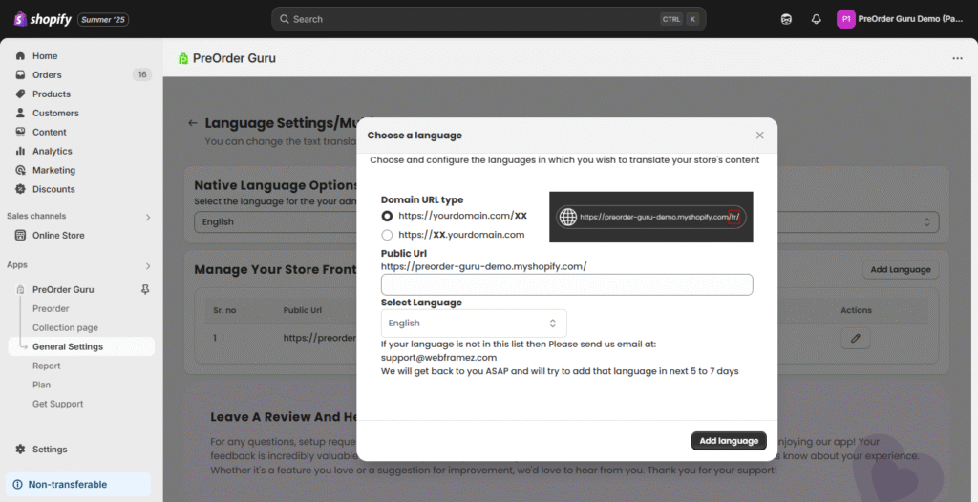Click the back arrow beside Language Settings
Viewport: 978px width, 502px height.
tap(193, 123)
